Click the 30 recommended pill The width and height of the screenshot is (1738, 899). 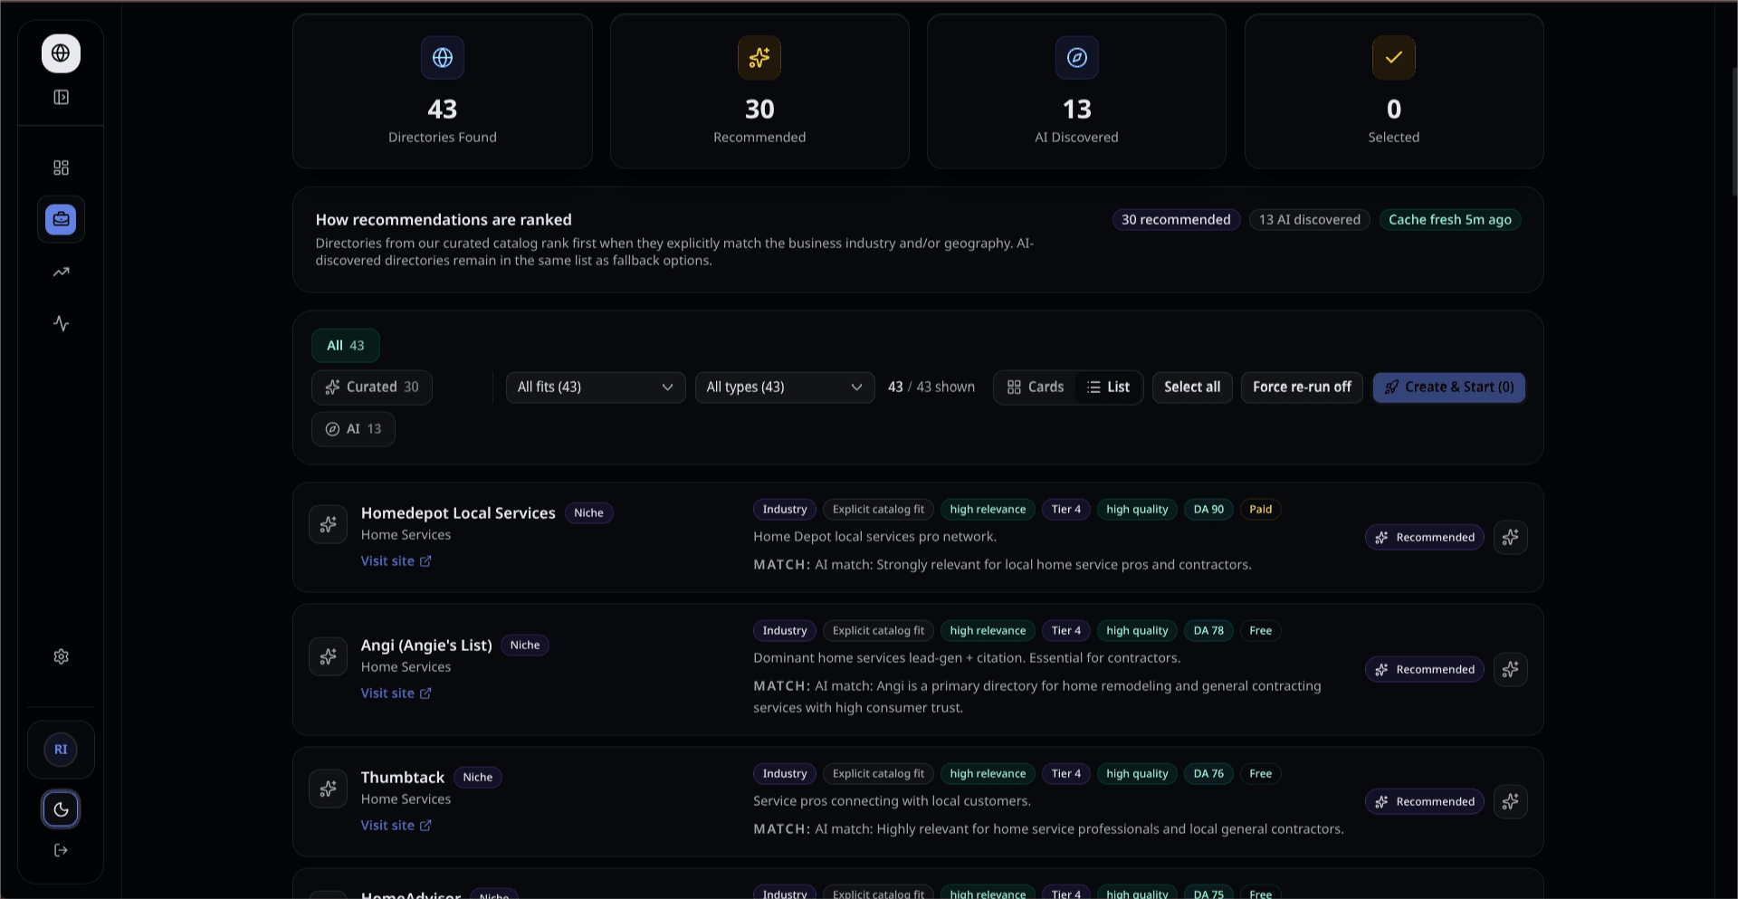(x=1176, y=219)
